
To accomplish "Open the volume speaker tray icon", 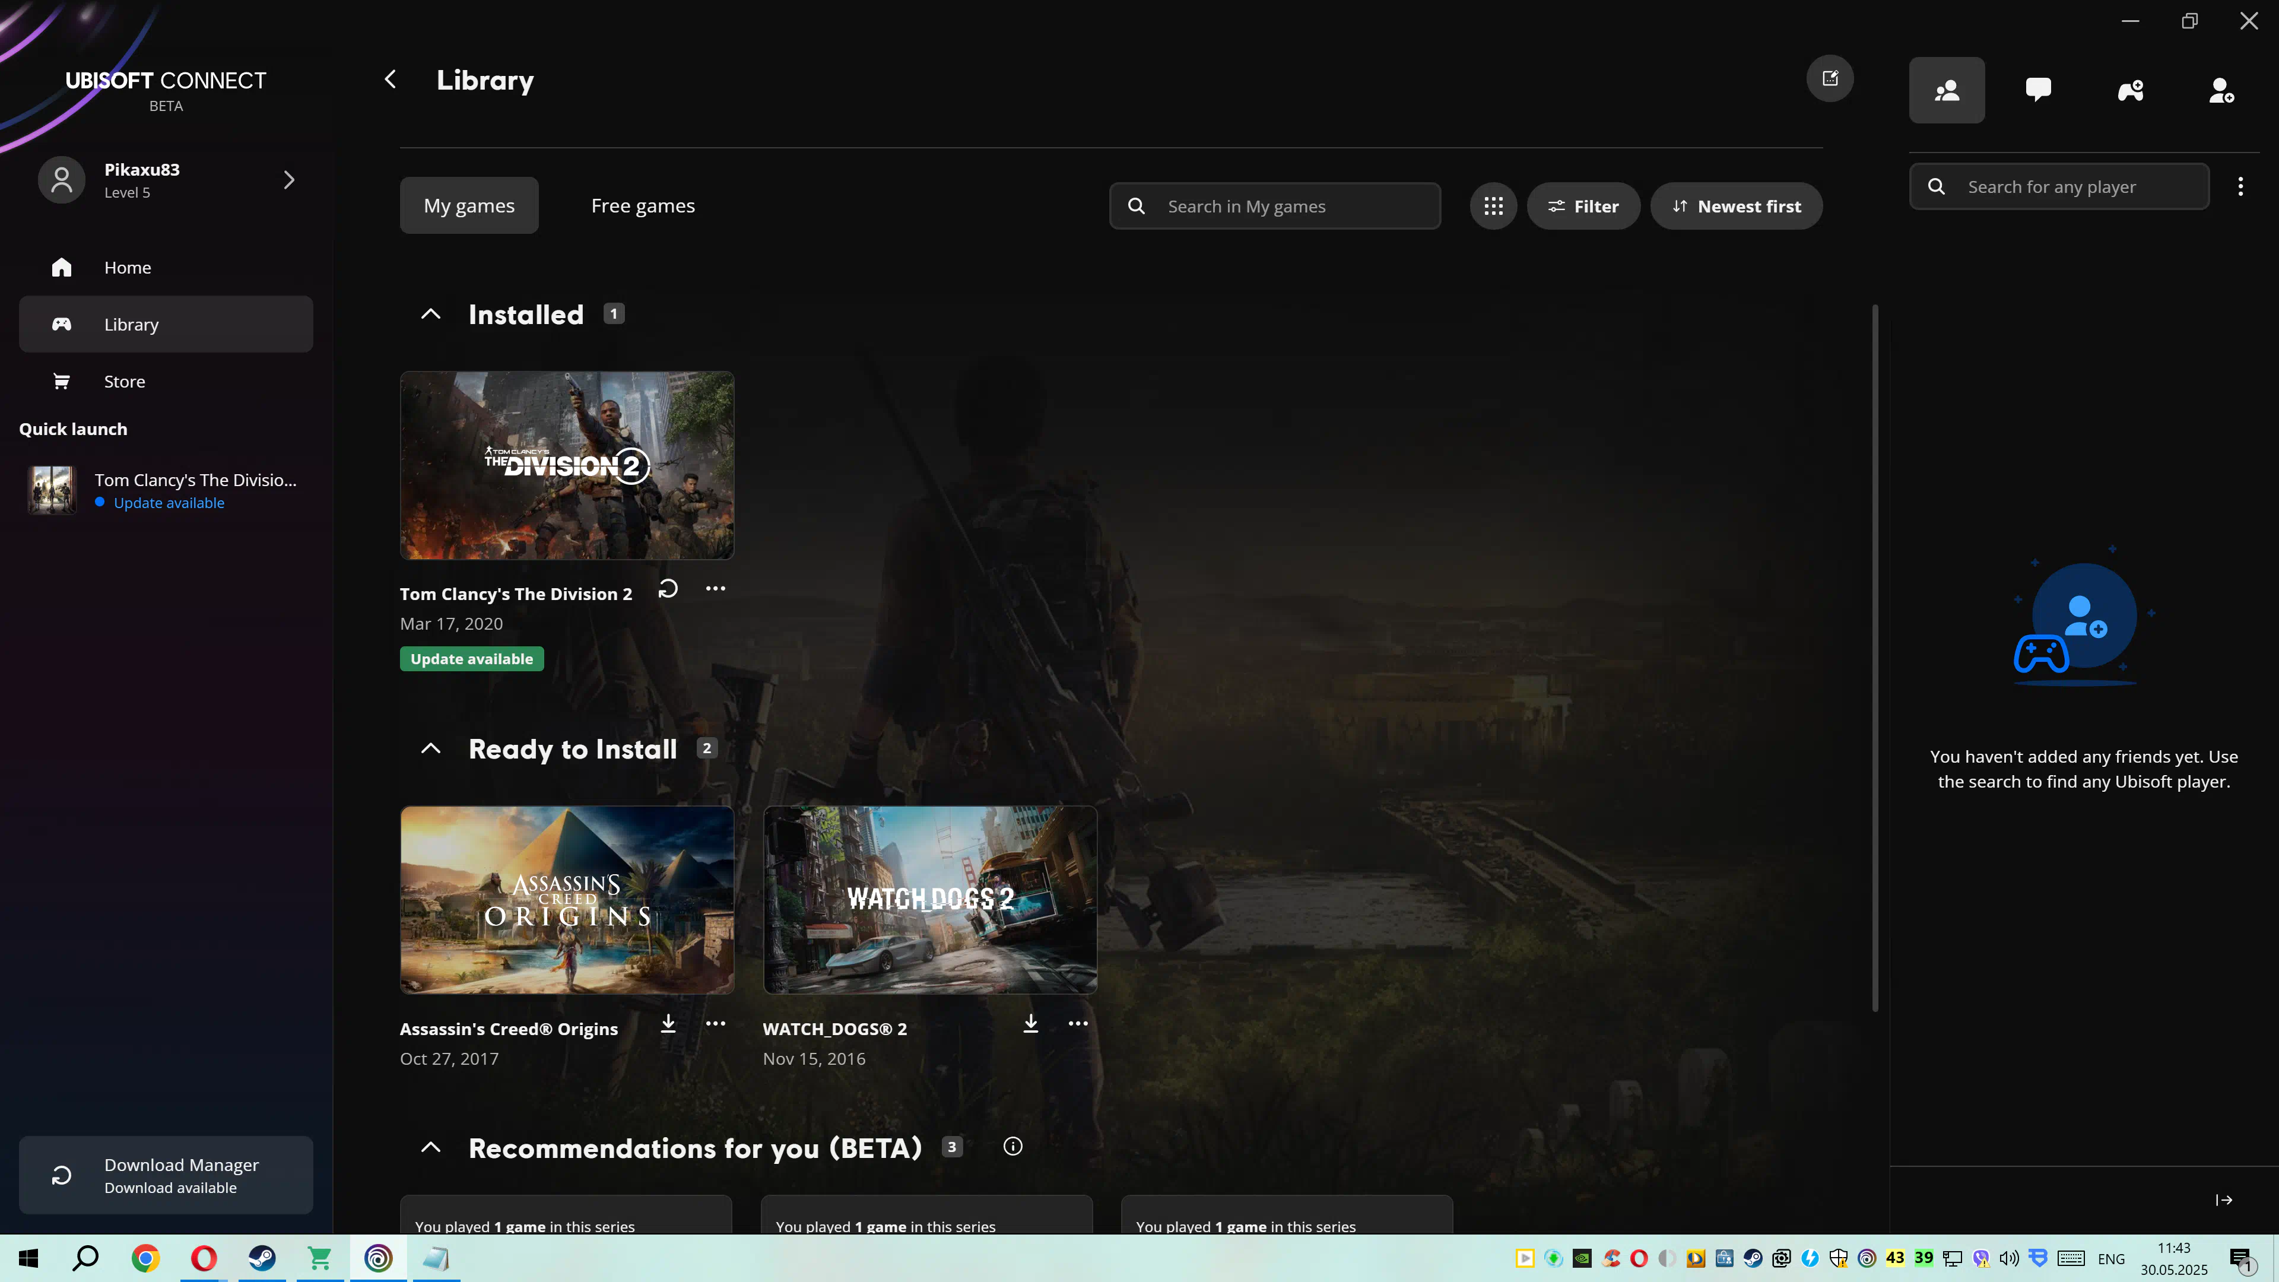I will [2009, 1258].
